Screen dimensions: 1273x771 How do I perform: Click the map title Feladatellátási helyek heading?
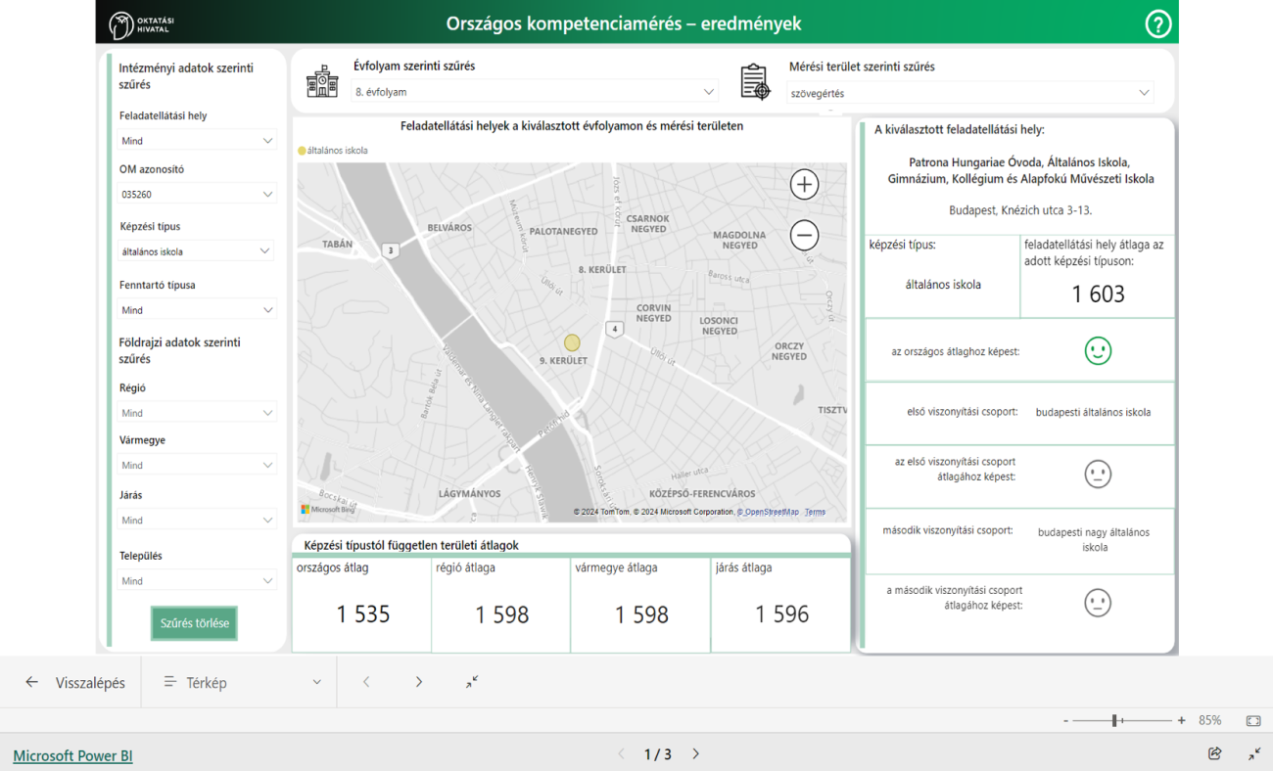point(572,126)
